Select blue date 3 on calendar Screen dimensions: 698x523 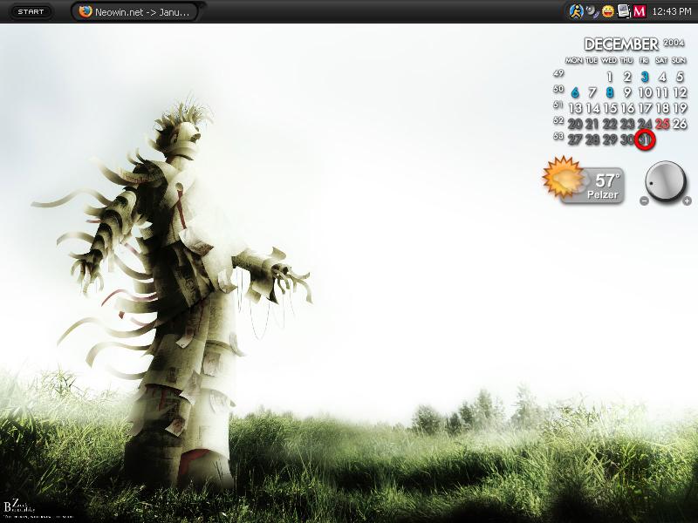[645, 77]
